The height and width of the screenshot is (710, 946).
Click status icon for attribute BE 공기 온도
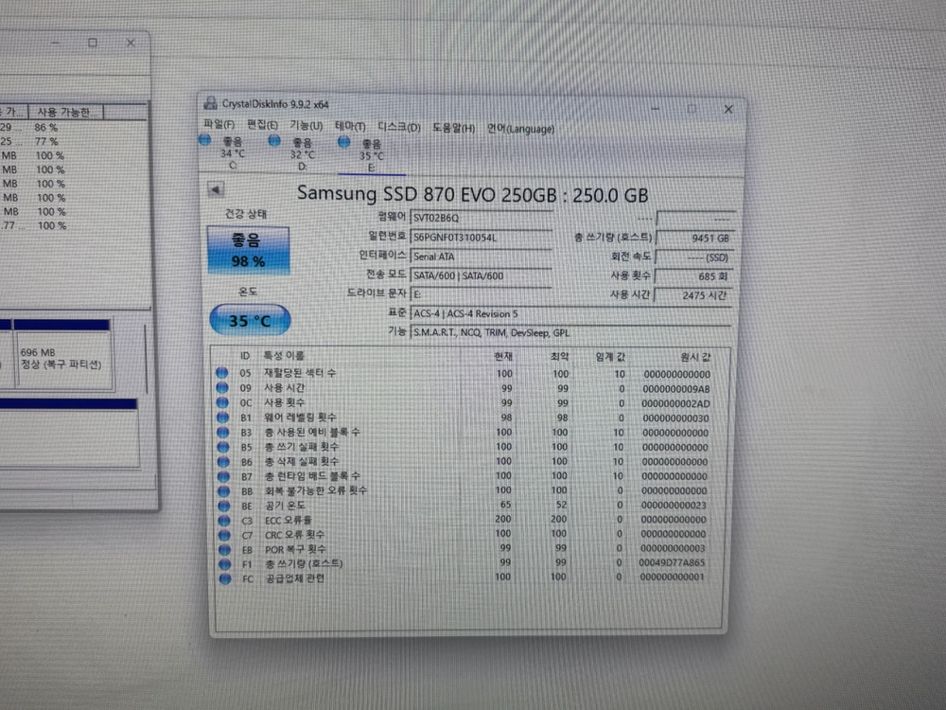[224, 506]
